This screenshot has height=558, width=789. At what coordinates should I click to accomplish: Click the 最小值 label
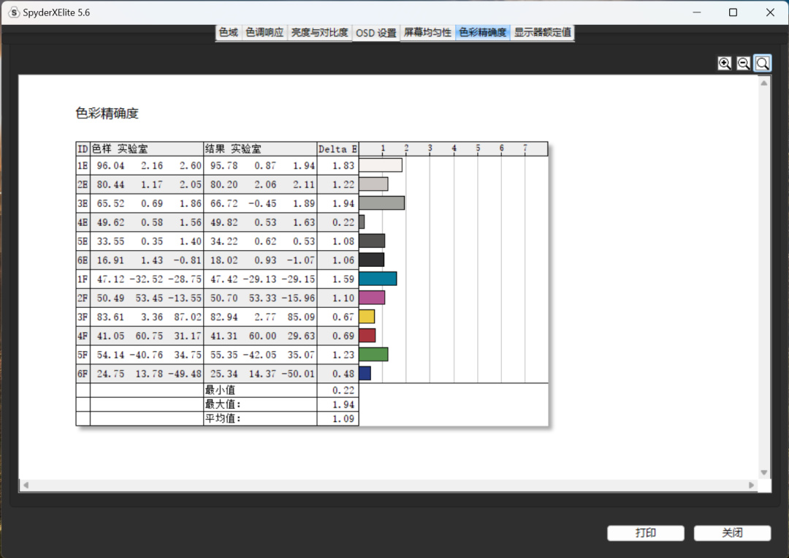[x=220, y=390]
